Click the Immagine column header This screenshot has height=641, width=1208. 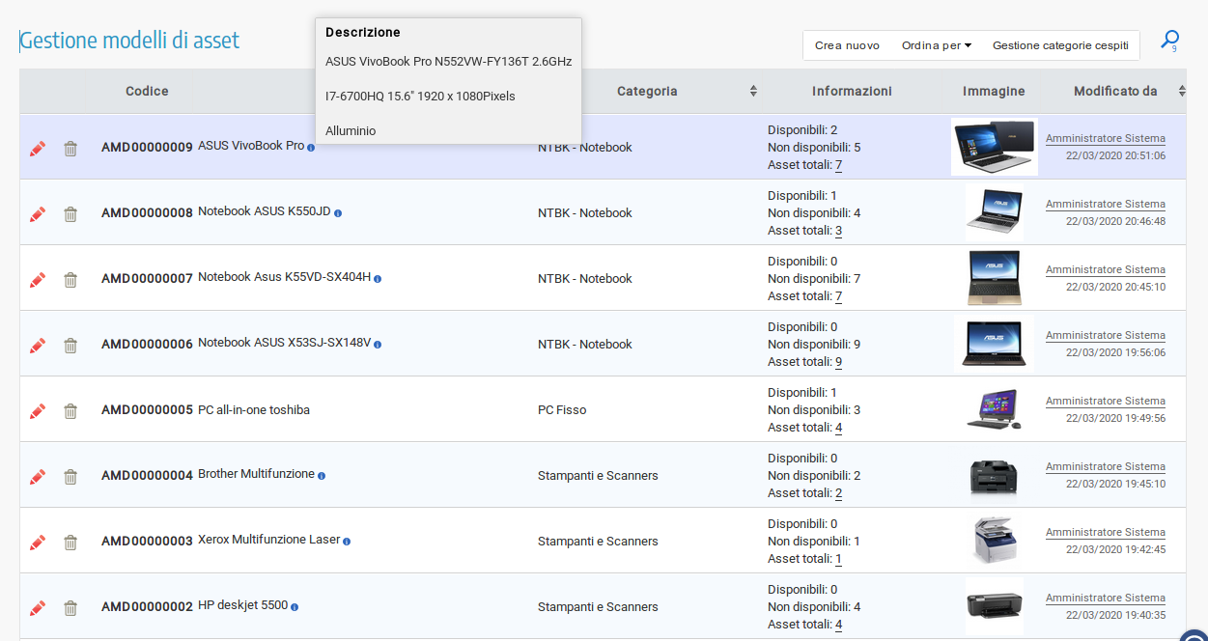994,92
